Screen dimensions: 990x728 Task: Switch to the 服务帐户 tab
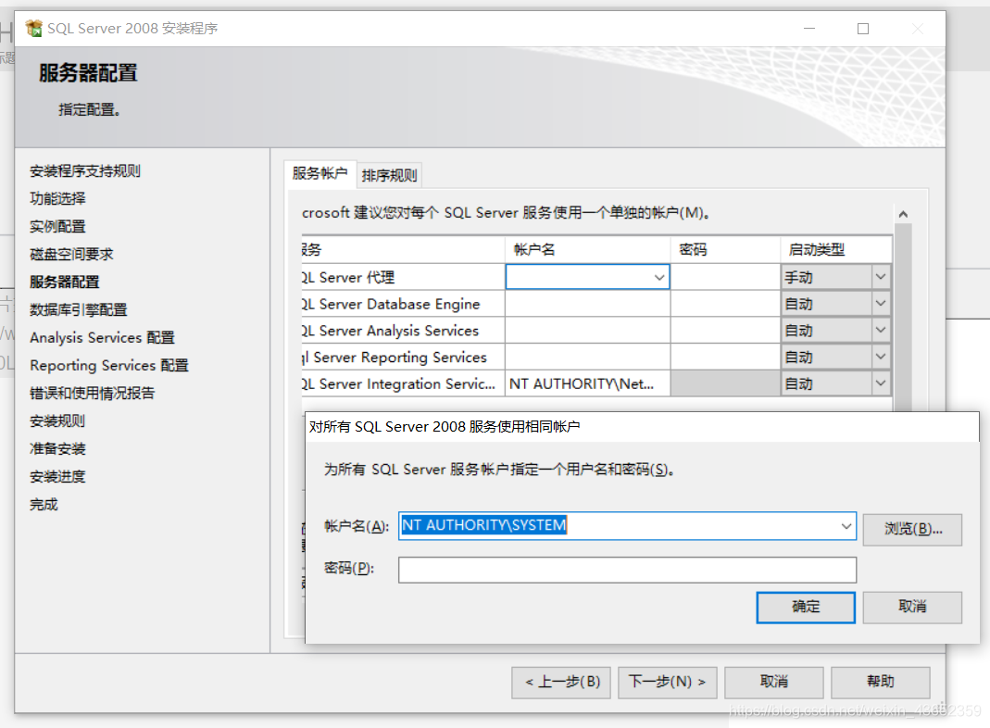(320, 173)
